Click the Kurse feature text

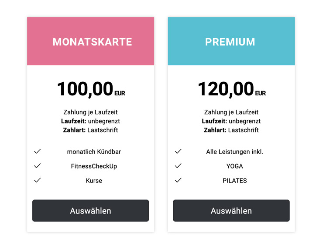coord(94,181)
